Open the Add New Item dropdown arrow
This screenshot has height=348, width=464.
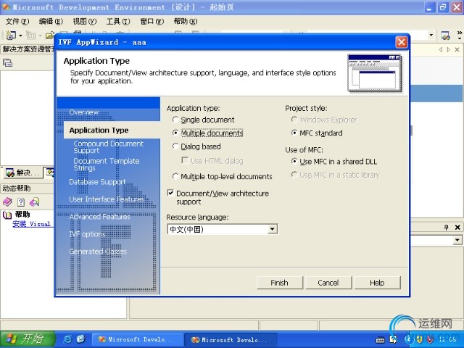point(40,36)
